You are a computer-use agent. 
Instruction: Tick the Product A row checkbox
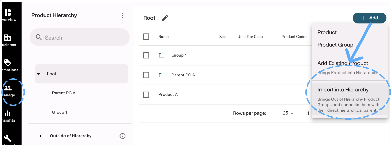click(146, 95)
